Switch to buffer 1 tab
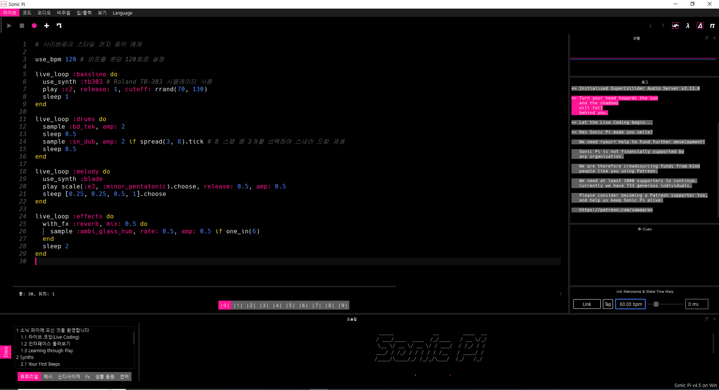This screenshot has height=390, width=719. tap(238, 305)
